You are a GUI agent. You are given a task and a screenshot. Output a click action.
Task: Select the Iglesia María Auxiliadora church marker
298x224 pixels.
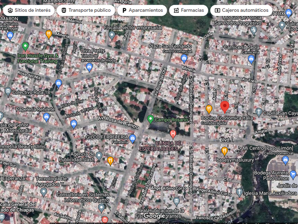(240, 192)
